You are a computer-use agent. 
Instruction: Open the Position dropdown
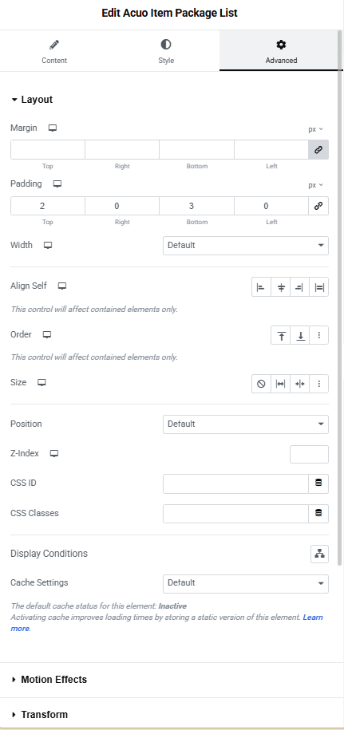click(246, 424)
